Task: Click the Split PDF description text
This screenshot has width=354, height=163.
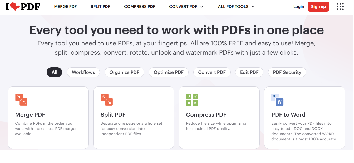Action: point(131,129)
